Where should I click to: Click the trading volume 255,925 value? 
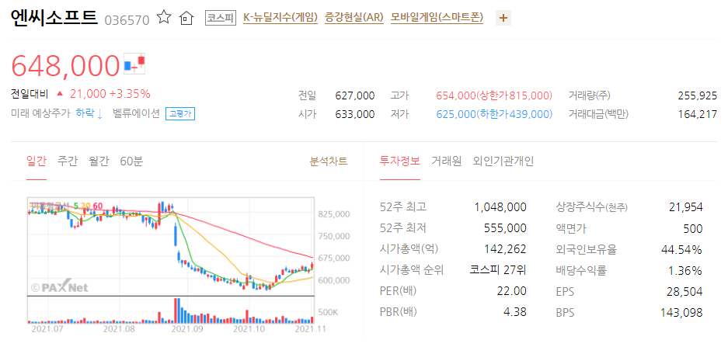[698, 95]
